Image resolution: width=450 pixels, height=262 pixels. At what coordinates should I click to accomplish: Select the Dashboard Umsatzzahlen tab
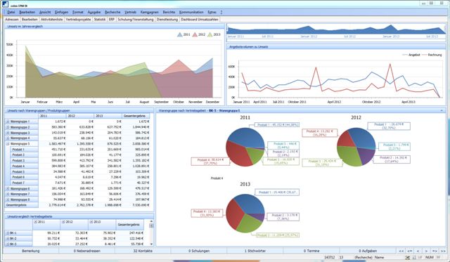[200, 20]
